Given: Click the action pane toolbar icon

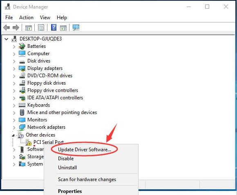Looking at the screenshot, I should (x=63, y=28).
